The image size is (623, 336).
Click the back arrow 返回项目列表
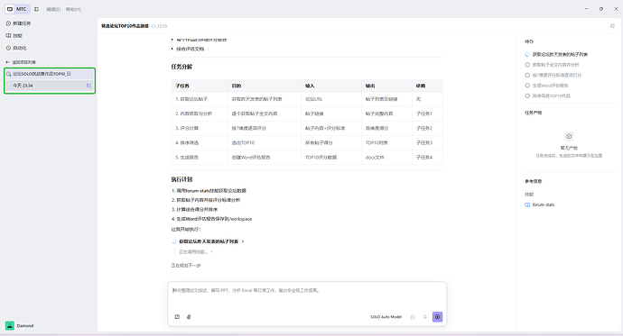point(7,62)
